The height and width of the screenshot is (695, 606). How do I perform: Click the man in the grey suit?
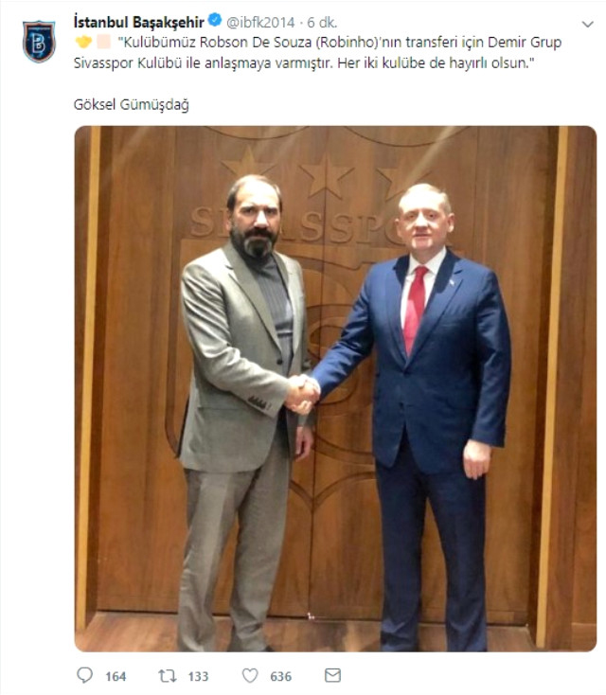(x=245, y=412)
